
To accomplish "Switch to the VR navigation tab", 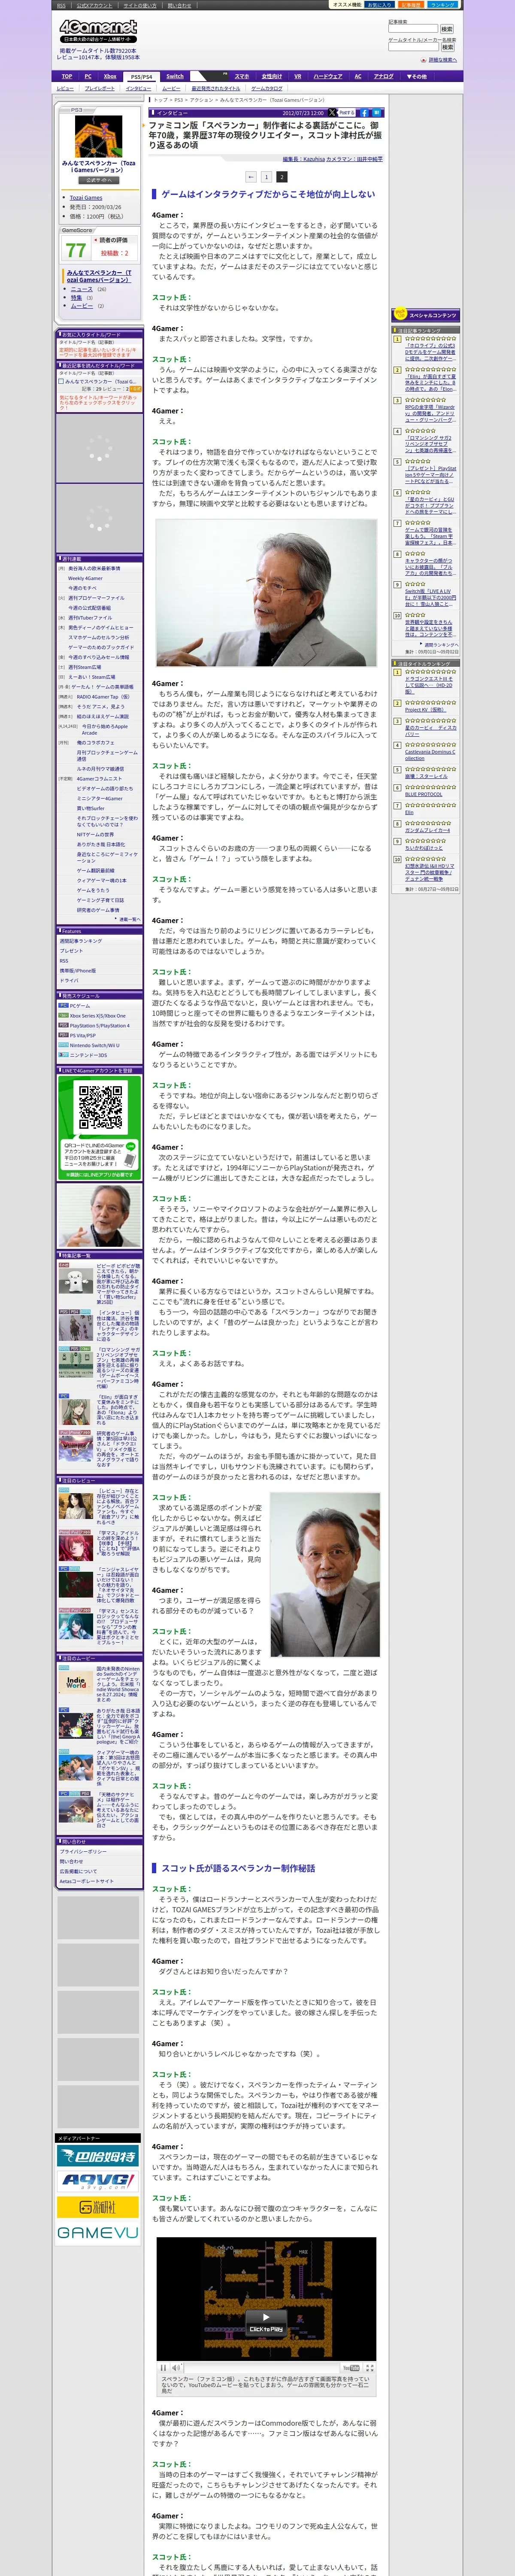I will [298, 76].
